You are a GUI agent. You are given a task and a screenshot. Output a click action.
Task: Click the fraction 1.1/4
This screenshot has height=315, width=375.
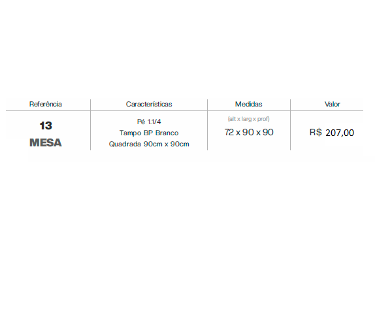coord(154,122)
